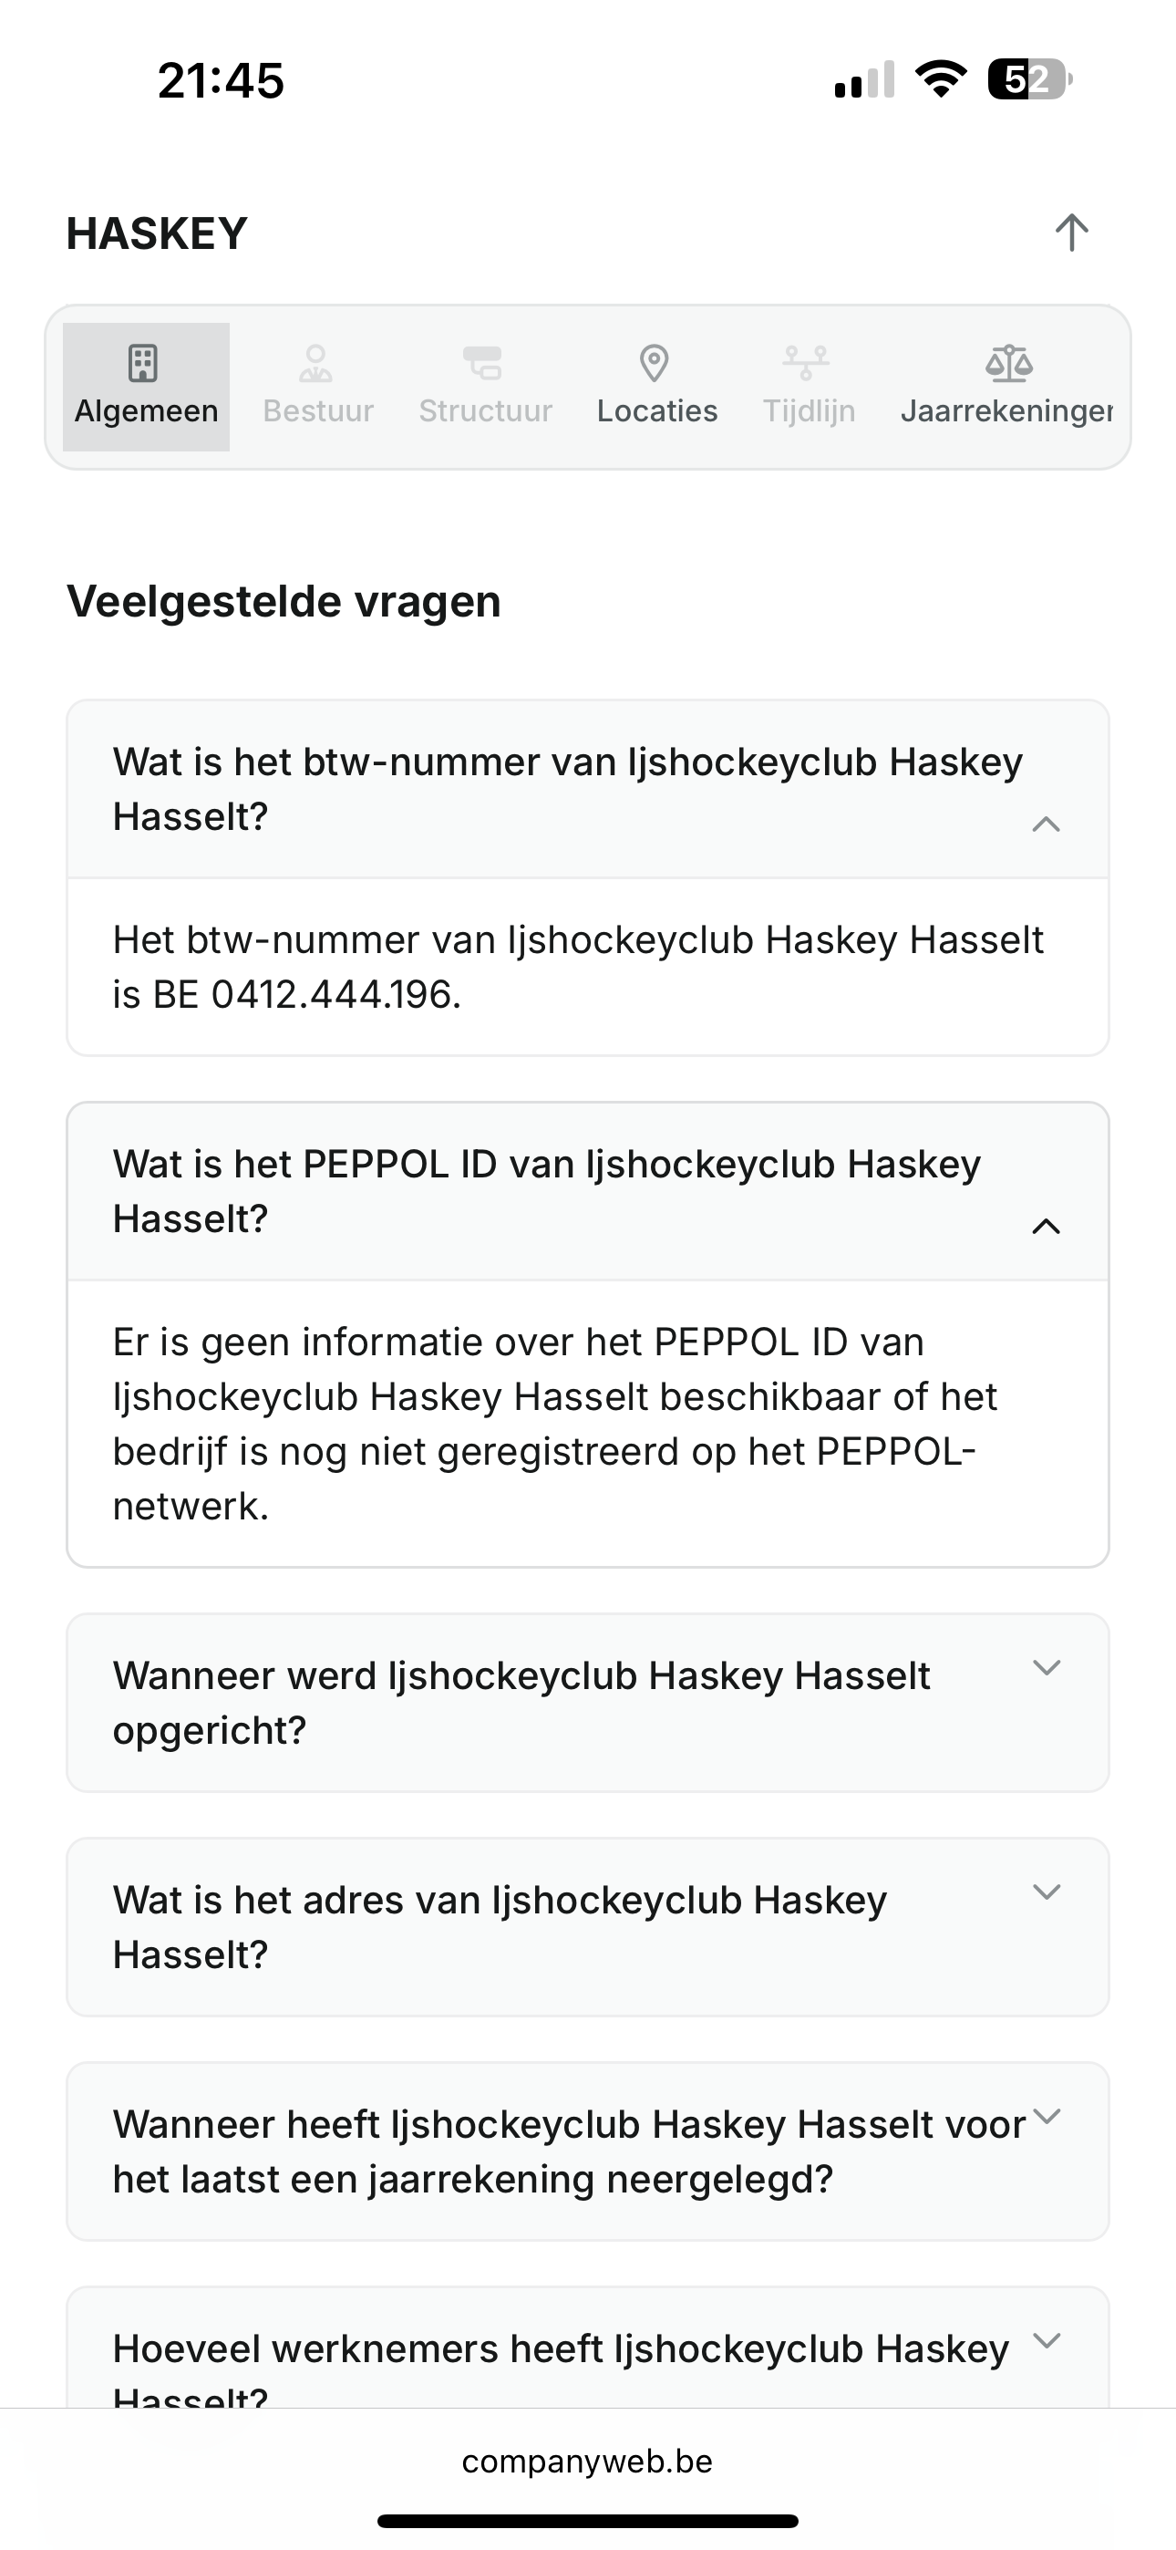The width and height of the screenshot is (1176, 2550).
Task: Expand the 'Wanneer werd ... opgericht' question
Action: [1047, 1668]
